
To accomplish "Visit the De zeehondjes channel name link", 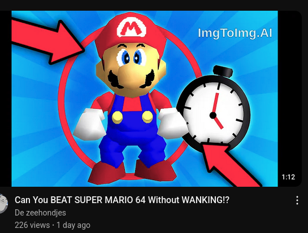I will point(40,213).
